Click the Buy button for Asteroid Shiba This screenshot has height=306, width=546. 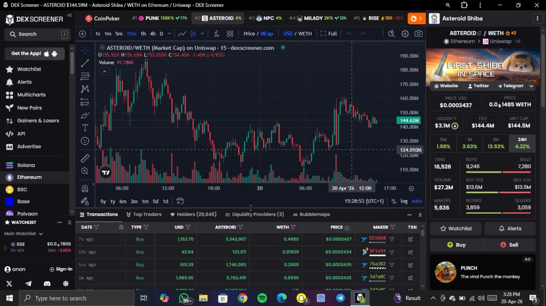click(x=456, y=245)
